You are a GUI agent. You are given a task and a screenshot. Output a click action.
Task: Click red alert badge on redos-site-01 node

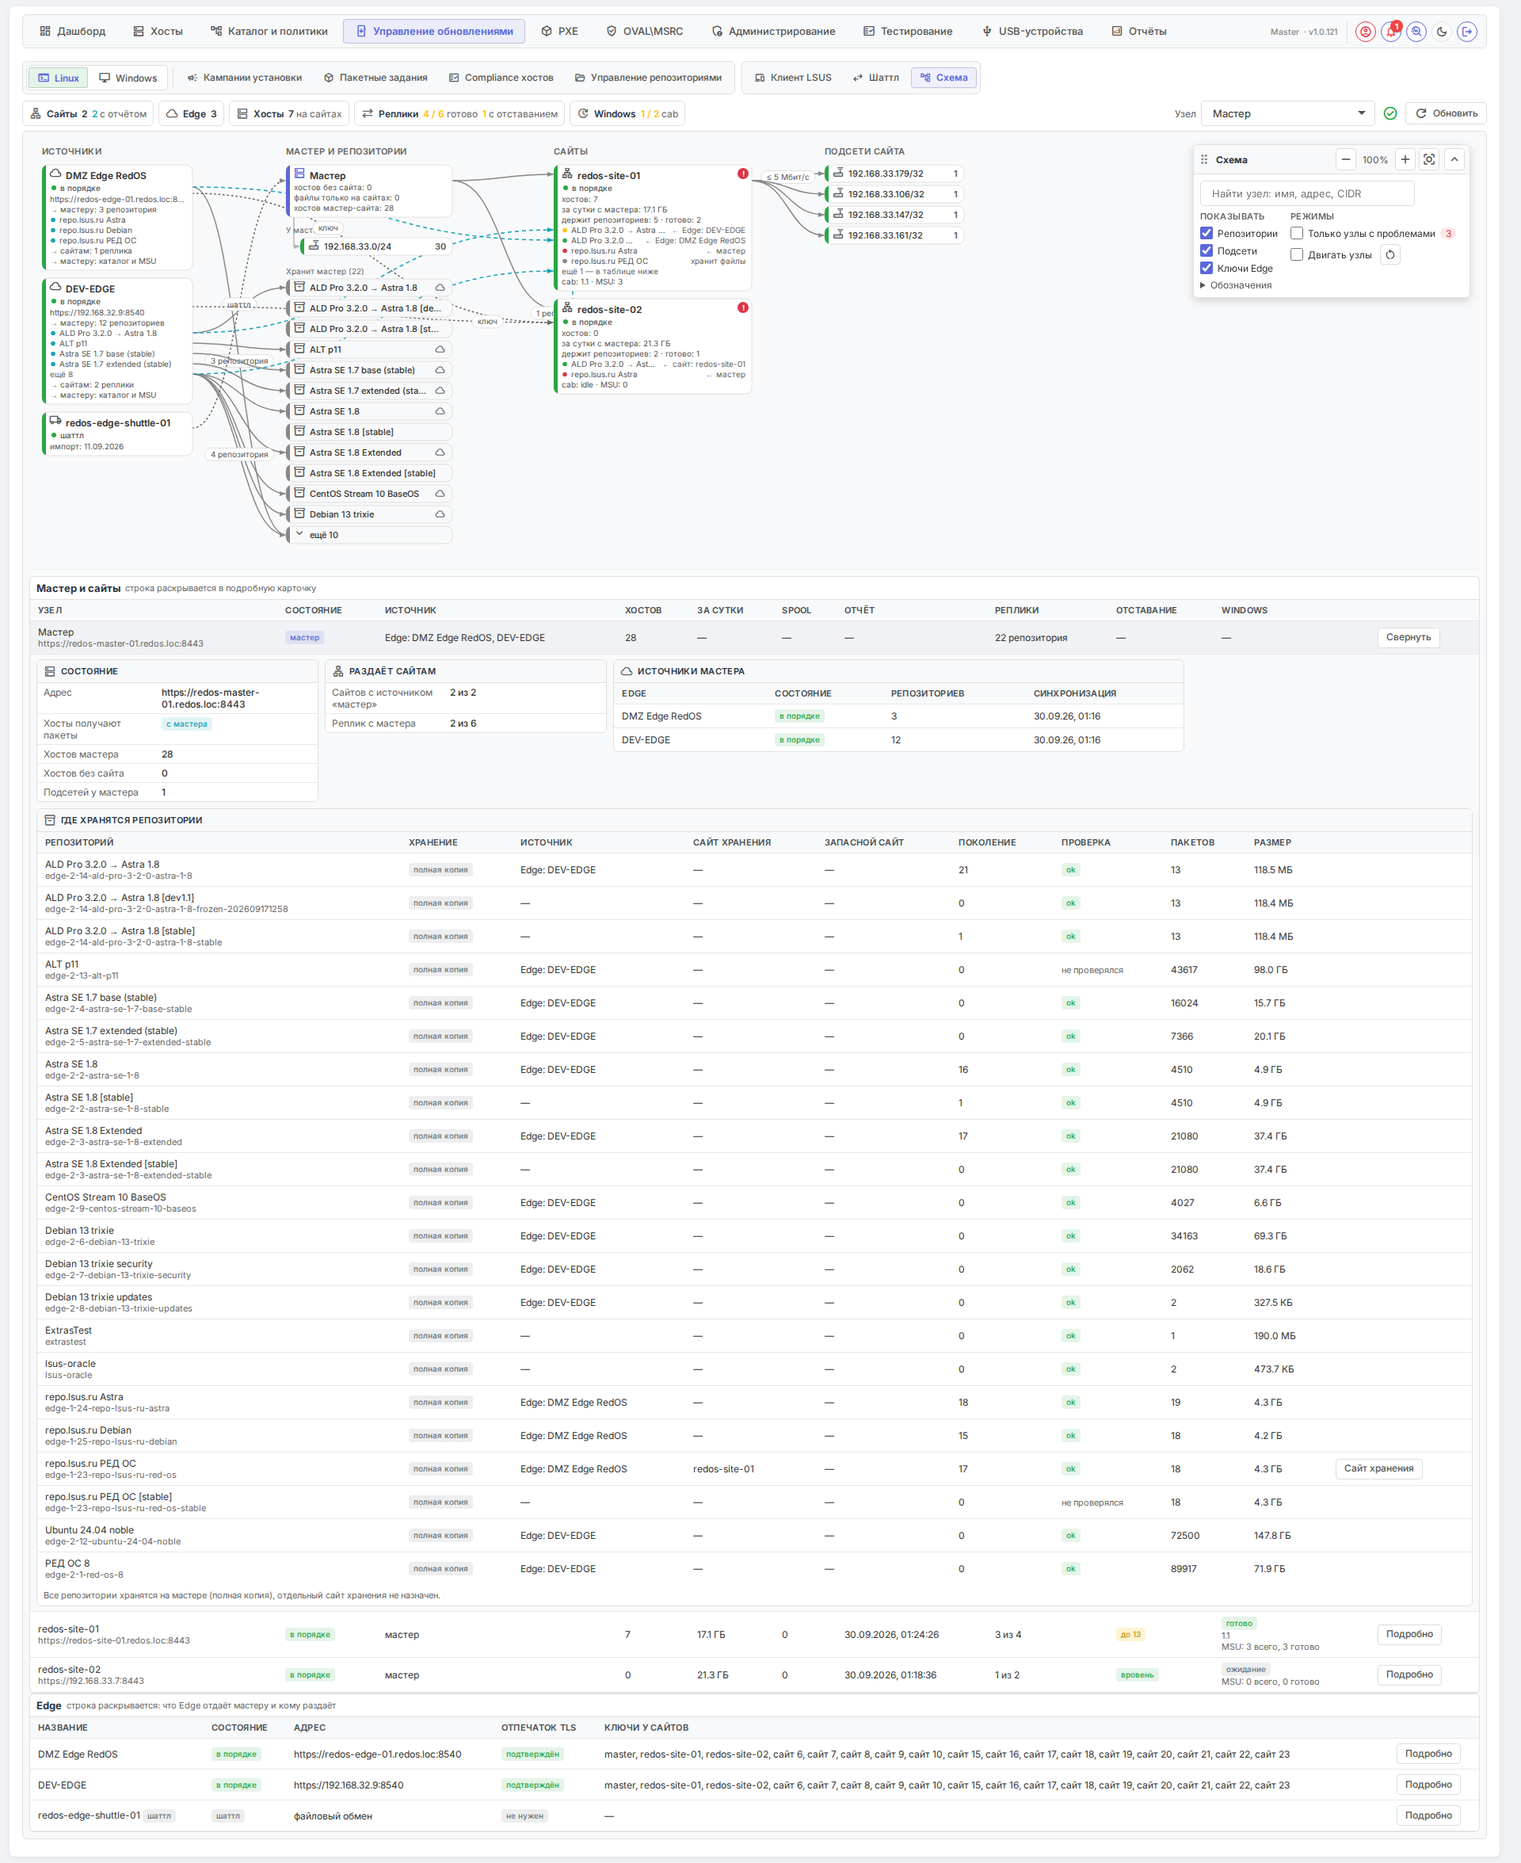click(743, 174)
